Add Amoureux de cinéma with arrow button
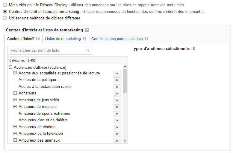This screenshot has height=153, width=233. click(117, 127)
